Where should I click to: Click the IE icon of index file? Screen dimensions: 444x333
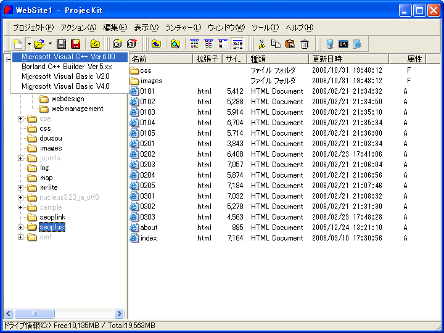point(134,238)
